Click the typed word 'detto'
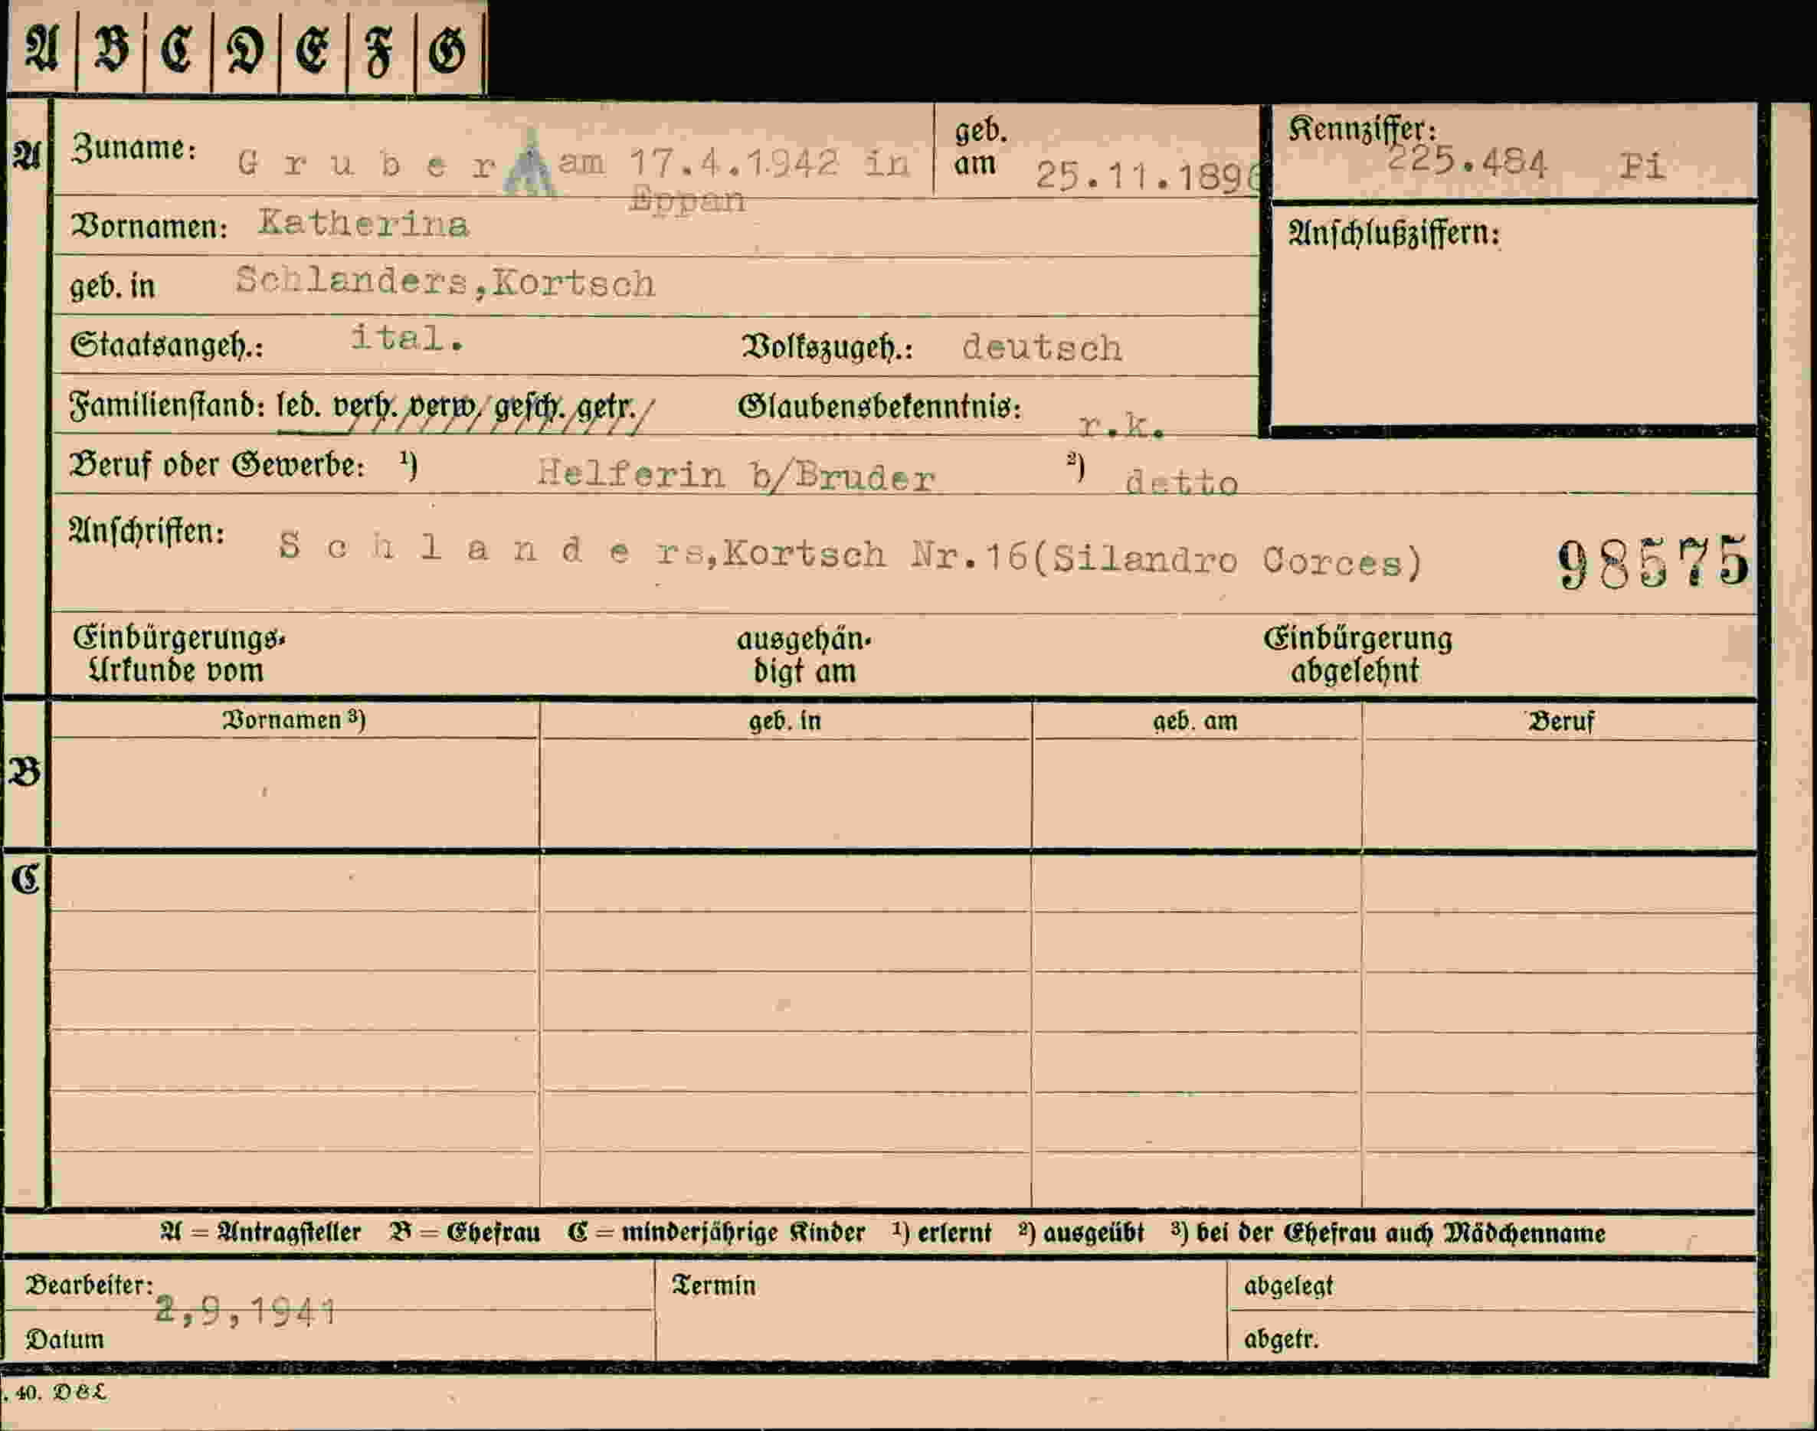 (1181, 483)
